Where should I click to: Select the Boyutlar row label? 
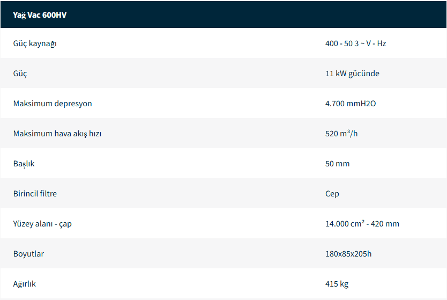pyautogui.click(x=28, y=254)
